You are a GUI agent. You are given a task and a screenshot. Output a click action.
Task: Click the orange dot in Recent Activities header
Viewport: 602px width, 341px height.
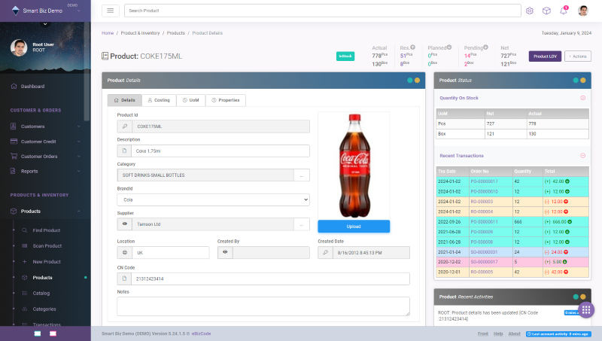[582, 297]
